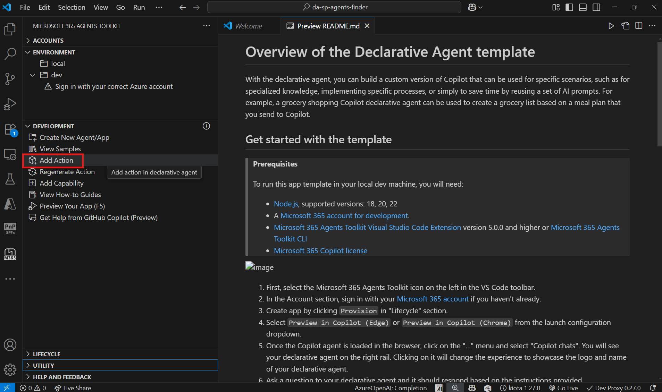
Task: Expand the HELP AND FEEDBACK section
Action: pyautogui.click(x=120, y=377)
